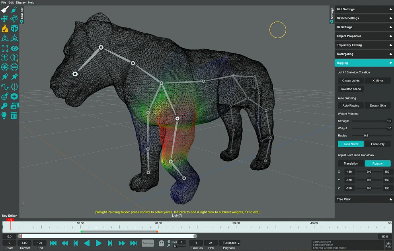394x251 pixels.
Task: Click the Auto Rigging button
Action: (x=351, y=105)
